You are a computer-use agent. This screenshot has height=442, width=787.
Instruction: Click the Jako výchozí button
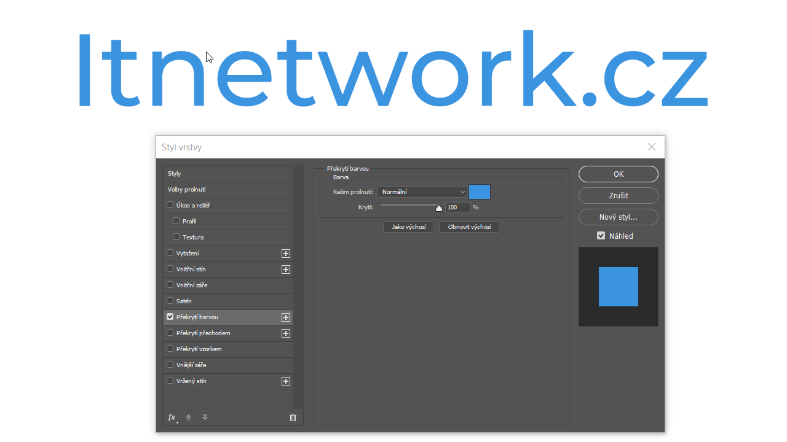click(409, 227)
